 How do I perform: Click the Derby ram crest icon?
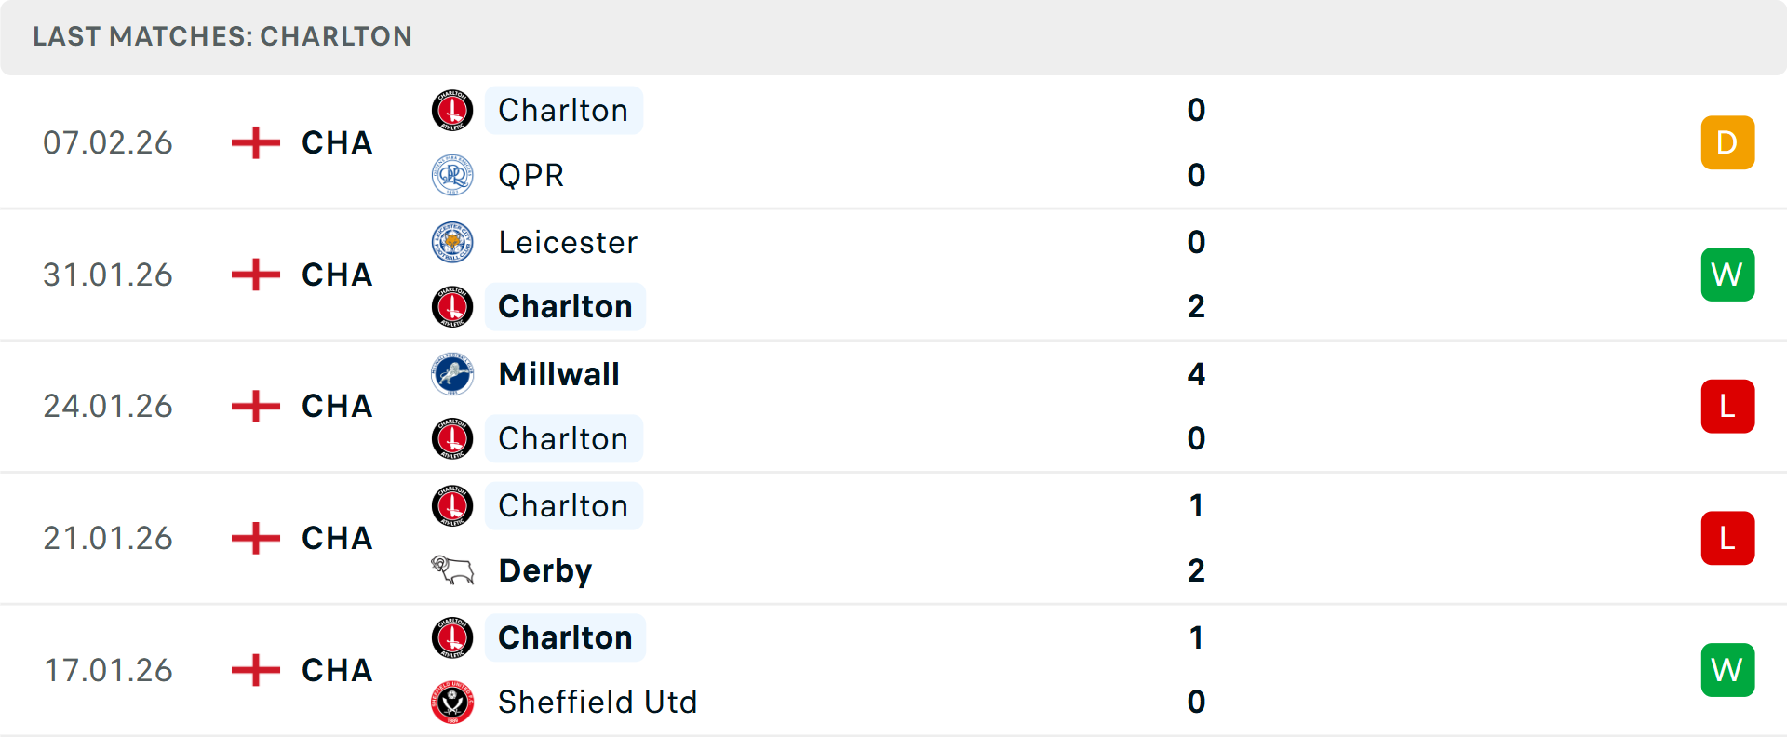(x=452, y=569)
